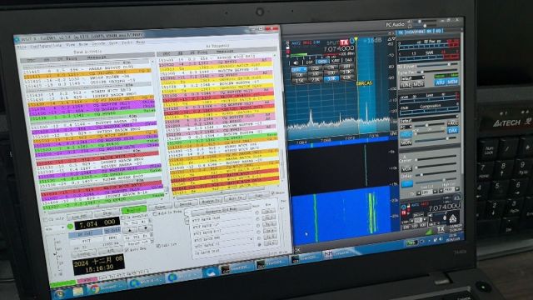Click the green Monitor button
The height and width of the screenshot is (300, 533).
pos(133,209)
